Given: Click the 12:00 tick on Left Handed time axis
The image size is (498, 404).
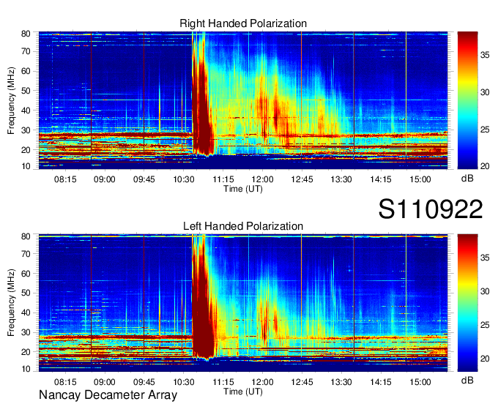Looking at the screenshot, I should 262,382.
